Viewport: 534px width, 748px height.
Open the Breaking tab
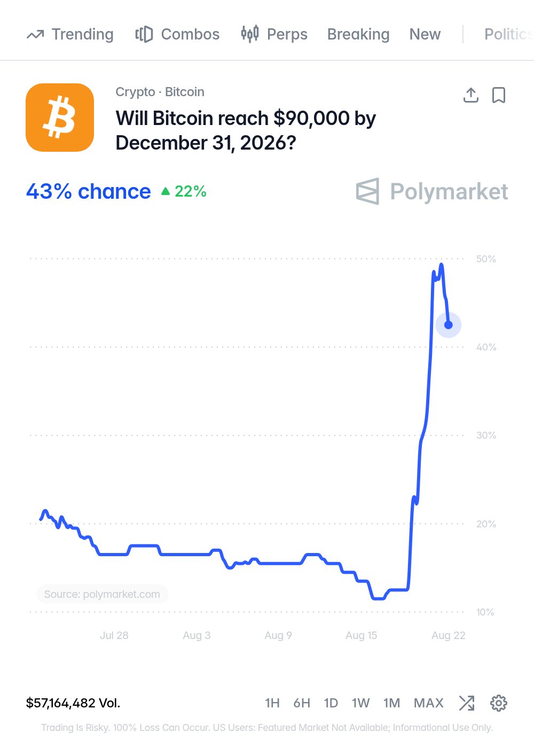[x=358, y=34]
